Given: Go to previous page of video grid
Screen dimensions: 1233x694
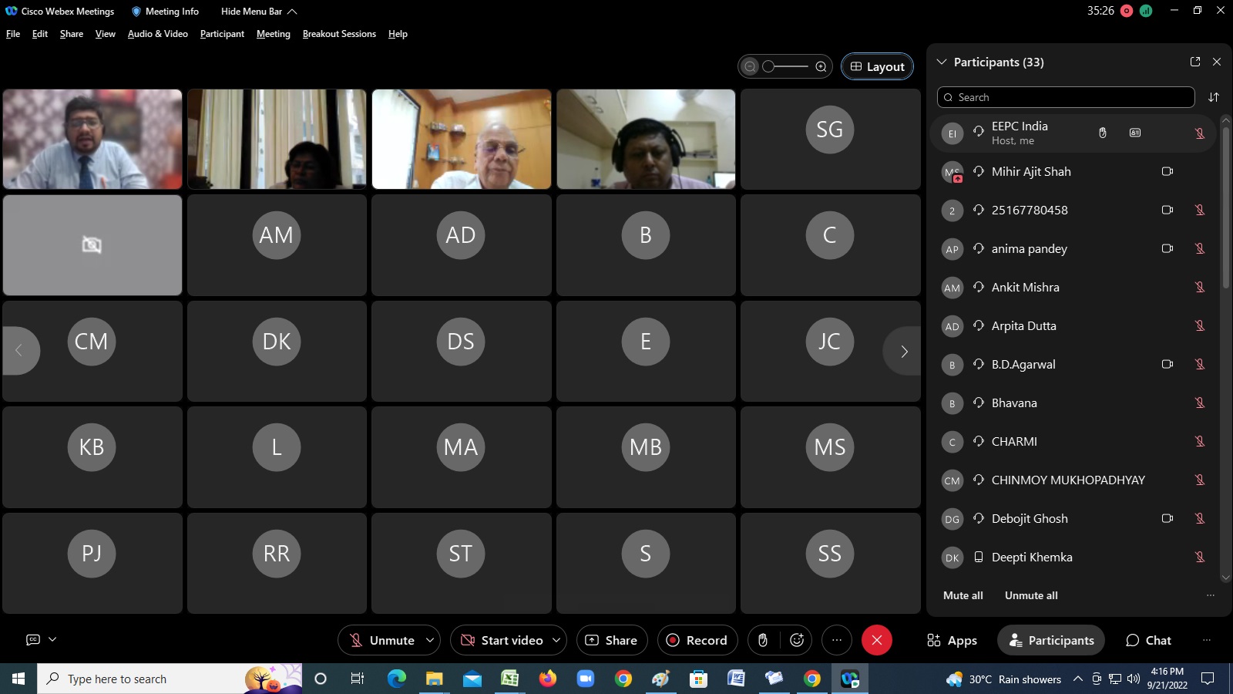Looking at the screenshot, I should pos(20,351).
